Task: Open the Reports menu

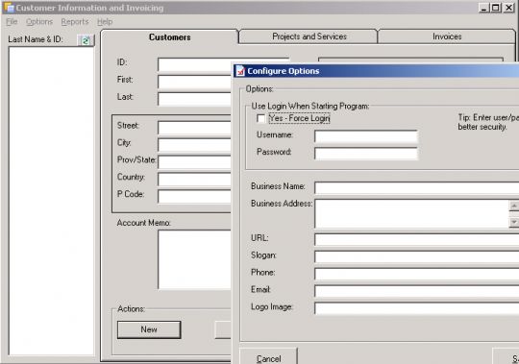Action: [75, 22]
